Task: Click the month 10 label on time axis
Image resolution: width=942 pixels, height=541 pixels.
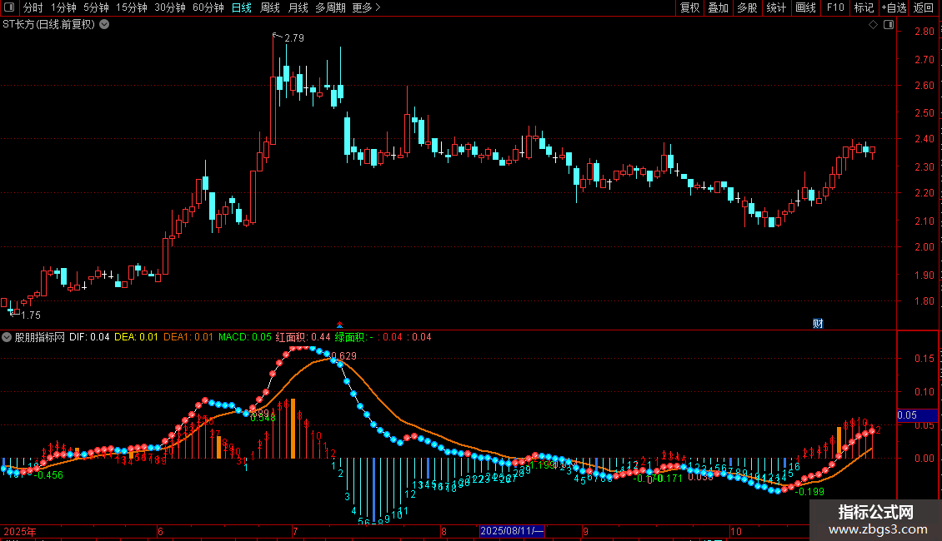Action: click(736, 531)
